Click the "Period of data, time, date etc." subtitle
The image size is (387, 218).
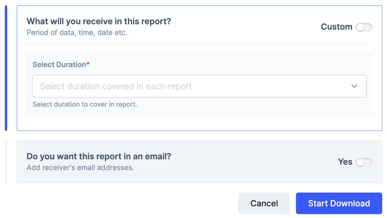click(x=77, y=32)
